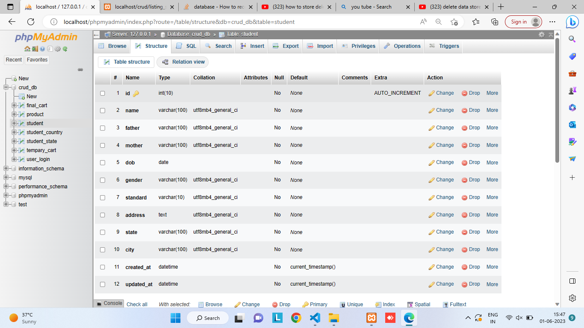Viewport: 584px width, 328px height.
Task: Add this page to favorites star icon
Action: [x=454, y=22]
